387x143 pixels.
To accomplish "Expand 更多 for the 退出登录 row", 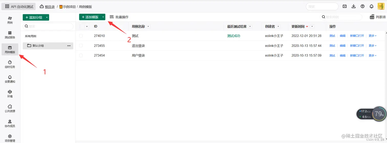I will pos(372,46).
